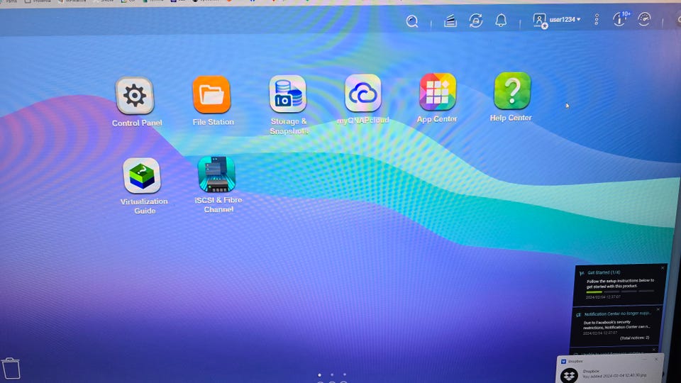Viewport: 681px width, 383px height.
Task: Open the external devices icon
Action: point(475,21)
